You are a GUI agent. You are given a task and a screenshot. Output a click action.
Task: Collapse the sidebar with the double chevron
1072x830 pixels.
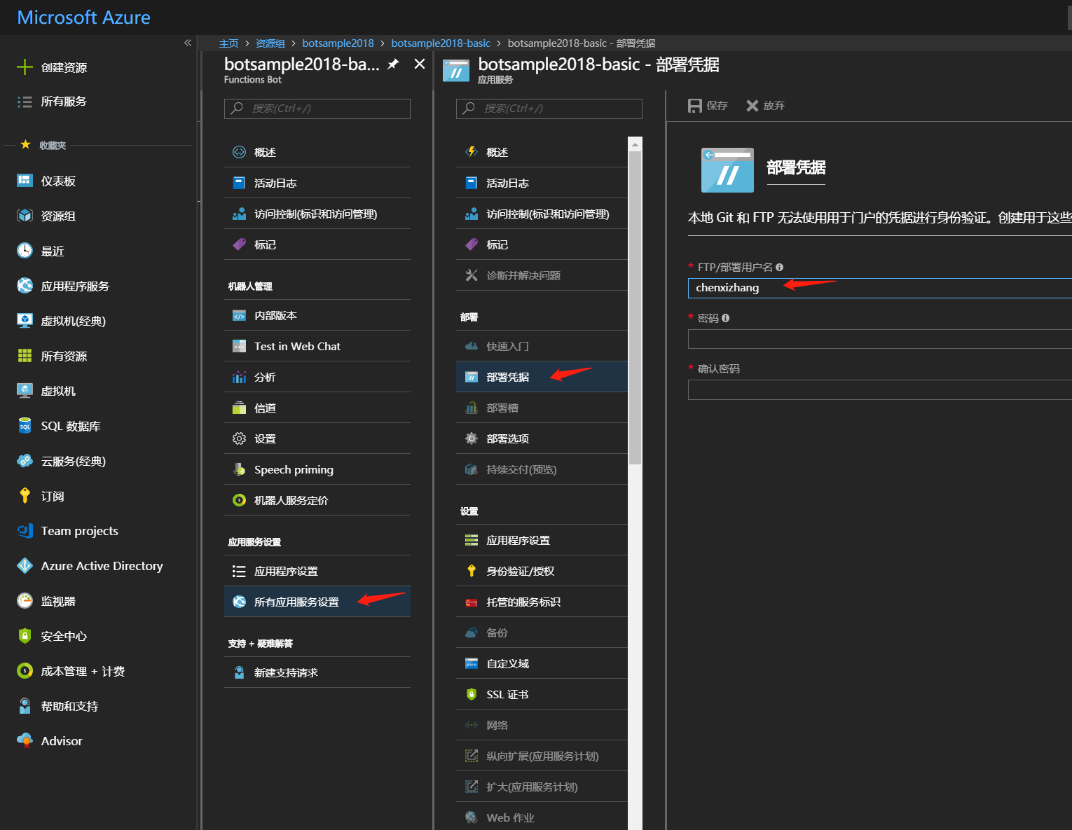(x=187, y=43)
